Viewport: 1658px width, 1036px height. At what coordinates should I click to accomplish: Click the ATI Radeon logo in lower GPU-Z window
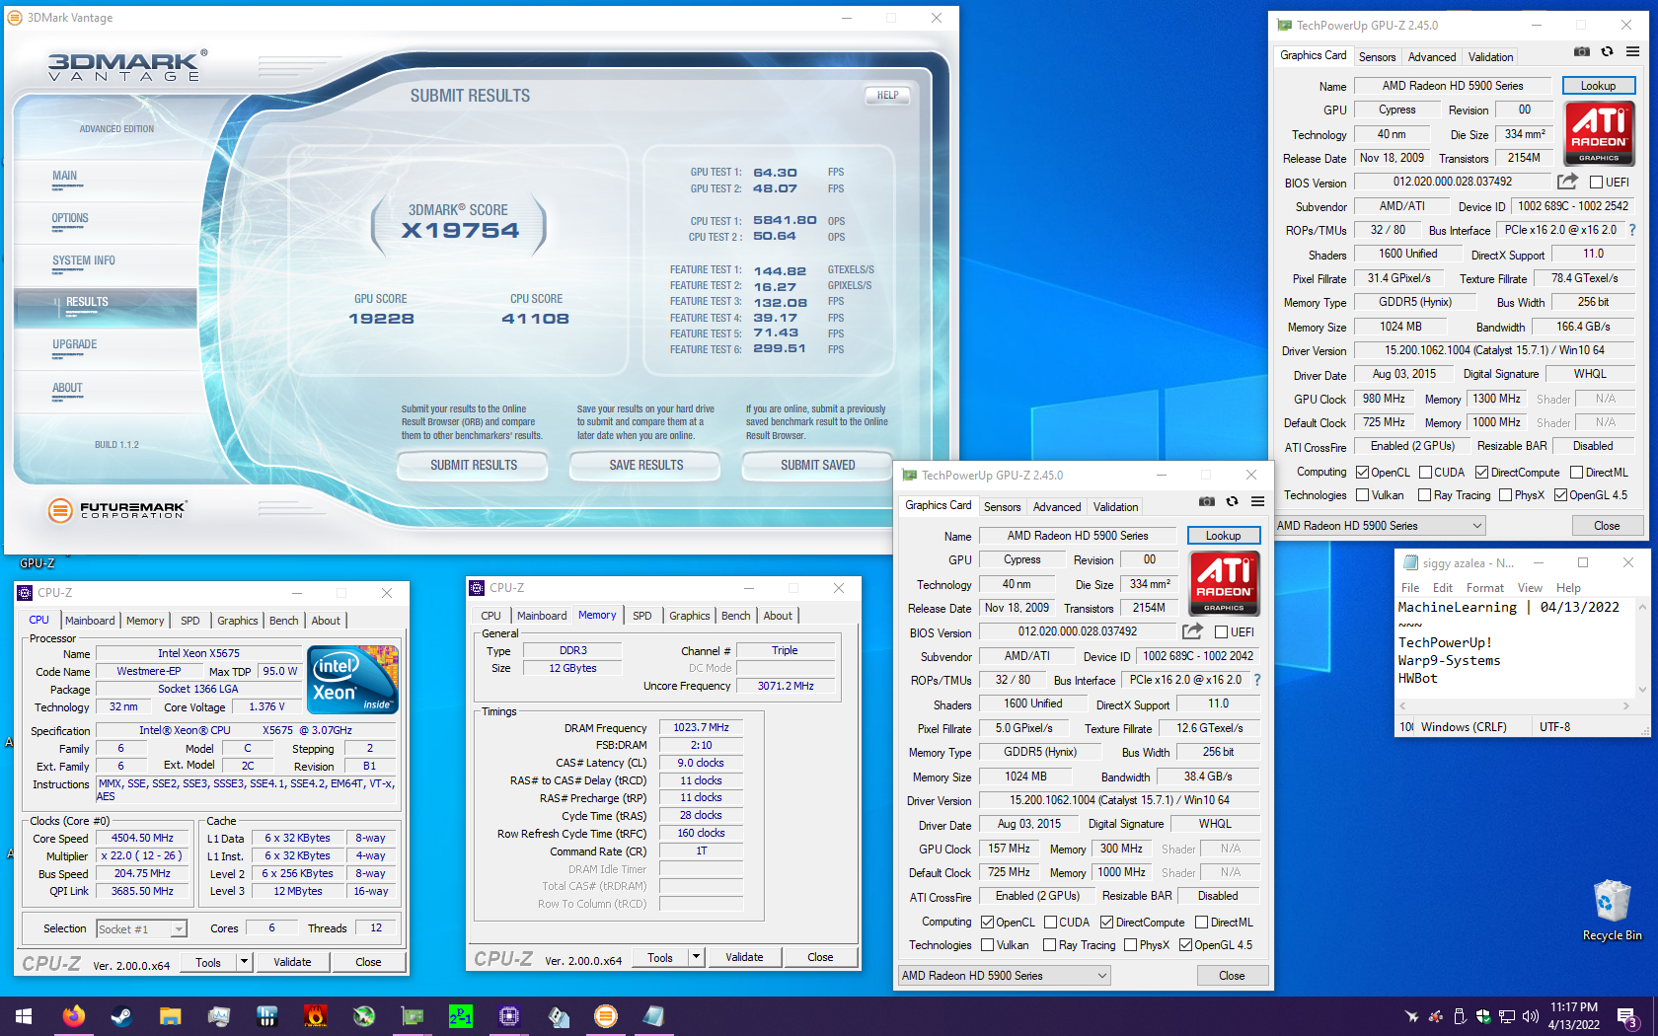tap(1224, 583)
